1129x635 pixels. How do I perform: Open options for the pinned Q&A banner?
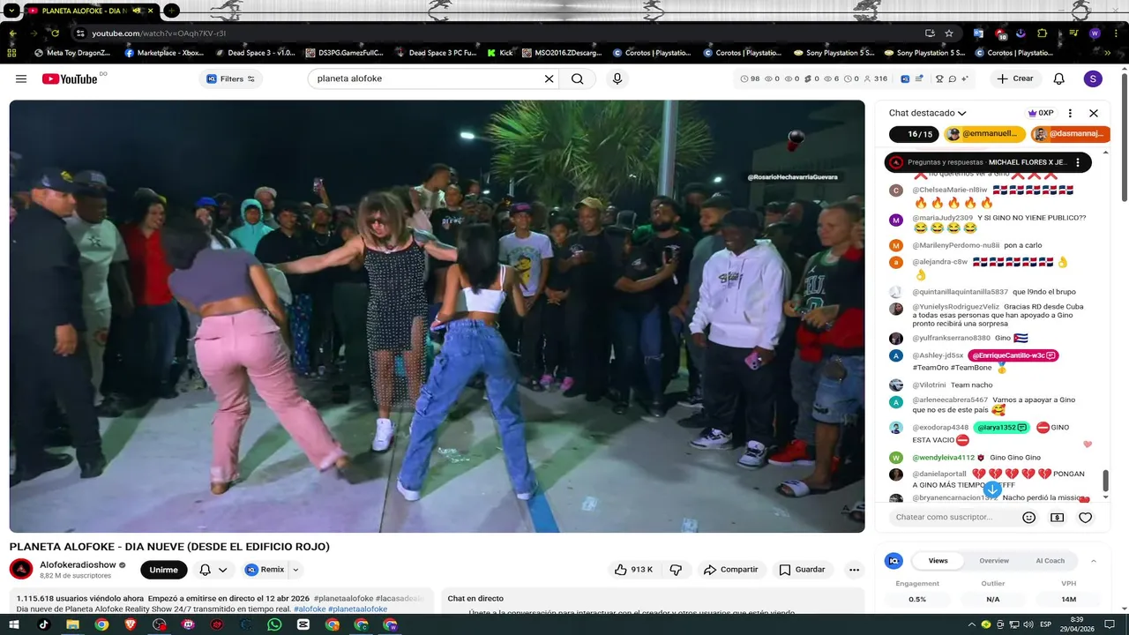click(x=1078, y=162)
